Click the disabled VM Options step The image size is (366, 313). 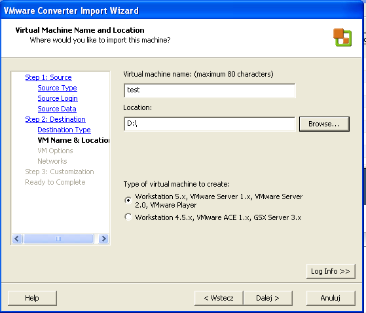pos(55,151)
